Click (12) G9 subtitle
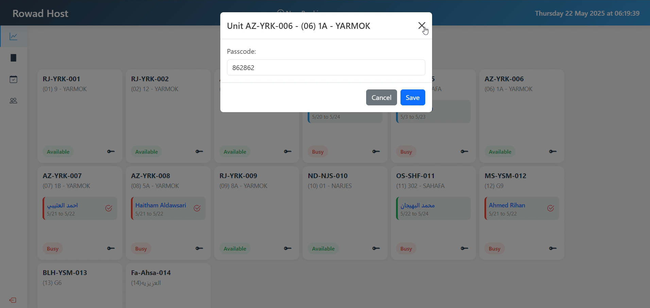The width and height of the screenshot is (650, 308). (494, 186)
